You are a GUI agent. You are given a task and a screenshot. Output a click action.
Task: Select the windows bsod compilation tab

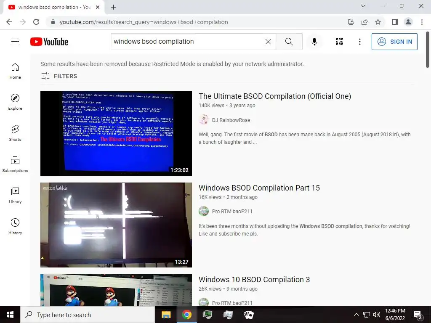(54, 8)
